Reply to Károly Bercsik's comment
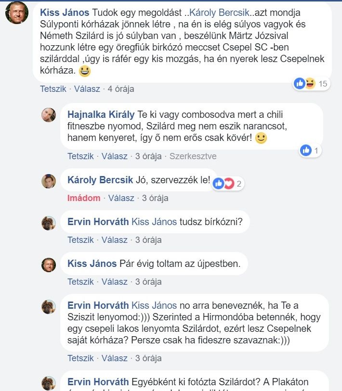Viewport: 342px width, 391px height. tap(121, 198)
